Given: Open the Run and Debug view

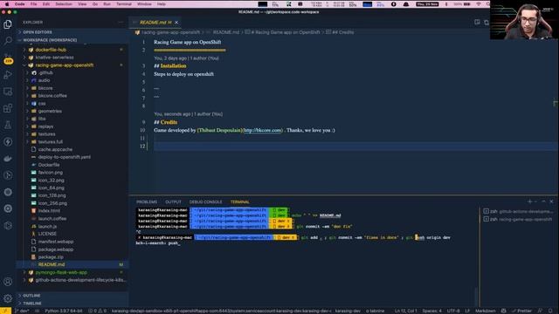Looking at the screenshot, I should click(8, 75).
